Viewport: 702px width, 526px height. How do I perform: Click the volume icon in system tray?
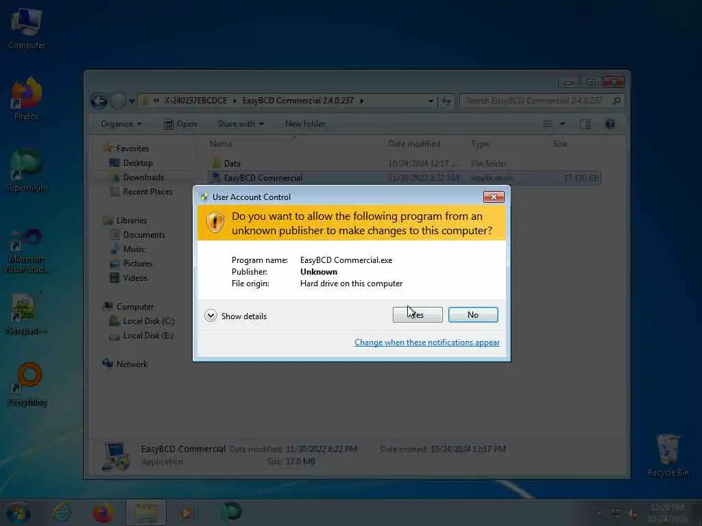tap(633, 514)
